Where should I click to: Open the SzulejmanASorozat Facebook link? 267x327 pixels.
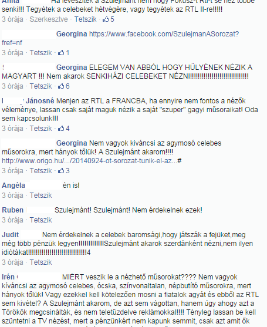pyautogui.click(x=120, y=38)
